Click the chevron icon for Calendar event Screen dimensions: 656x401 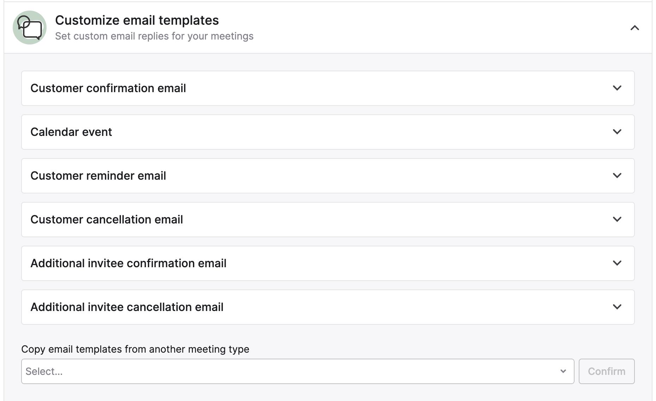click(x=617, y=132)
